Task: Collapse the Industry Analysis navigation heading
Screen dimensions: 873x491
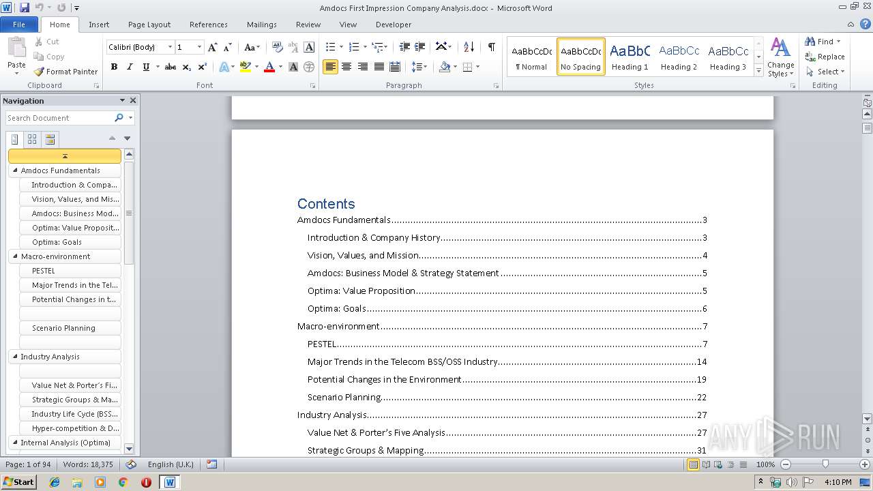Action: [x=14, y=357]
